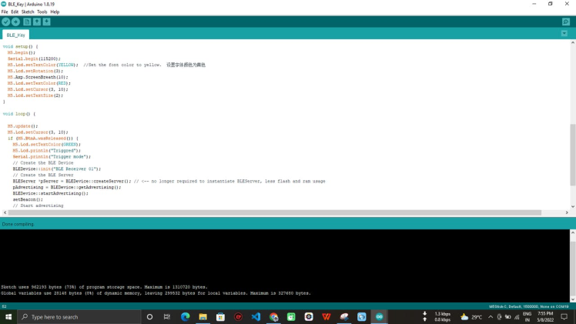The height and width of the screenshot is (324, 576).
Task: Click the M5Stick-C board info in status bar
Action: [x=528, y=306]
